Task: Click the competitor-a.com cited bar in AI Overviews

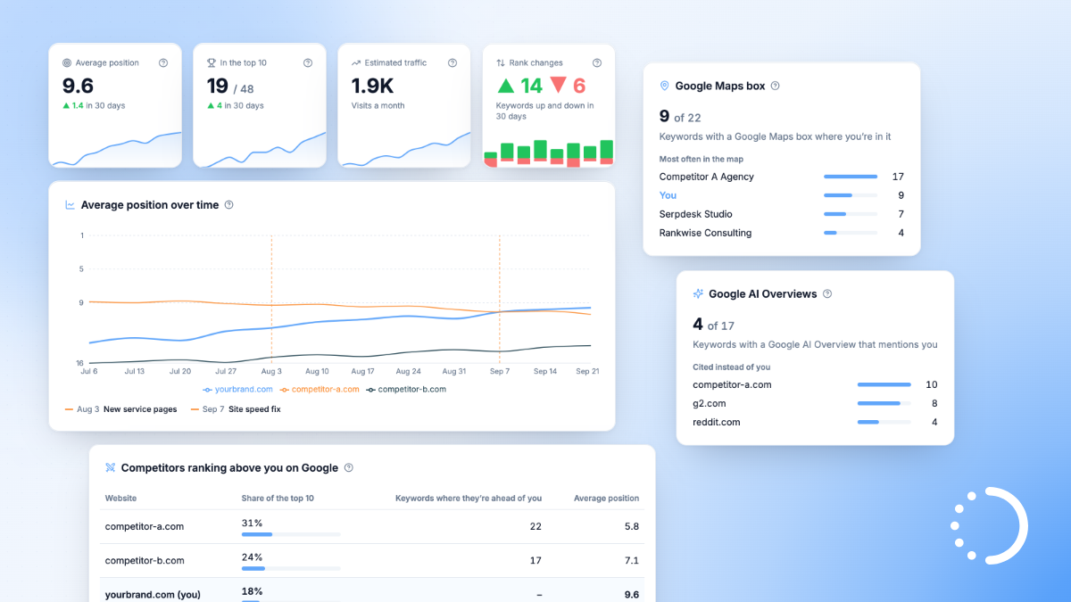Action: click(884, 384)
